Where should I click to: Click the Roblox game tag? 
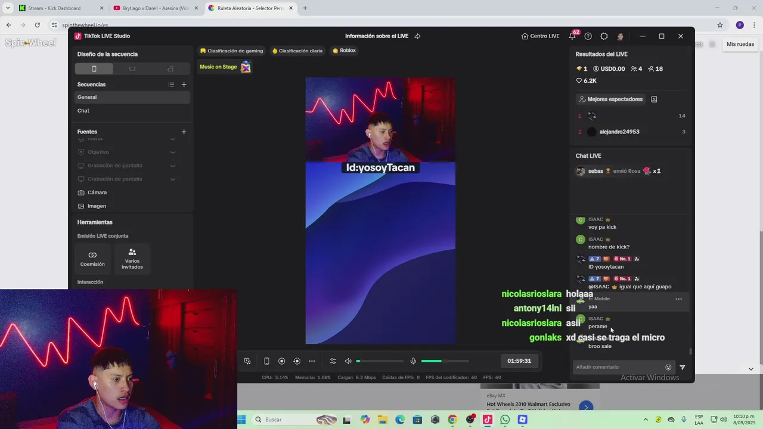(345, 51)
